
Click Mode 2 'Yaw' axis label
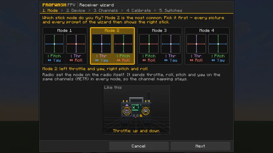click(101, 60)
